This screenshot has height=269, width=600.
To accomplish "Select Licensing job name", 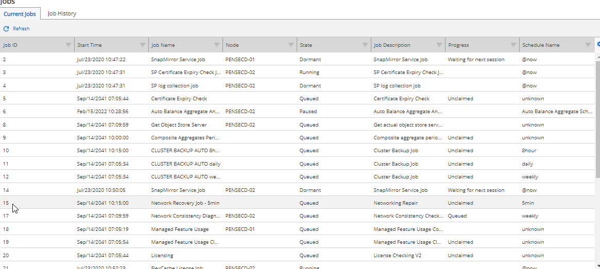I will click(x=162, y=255).
